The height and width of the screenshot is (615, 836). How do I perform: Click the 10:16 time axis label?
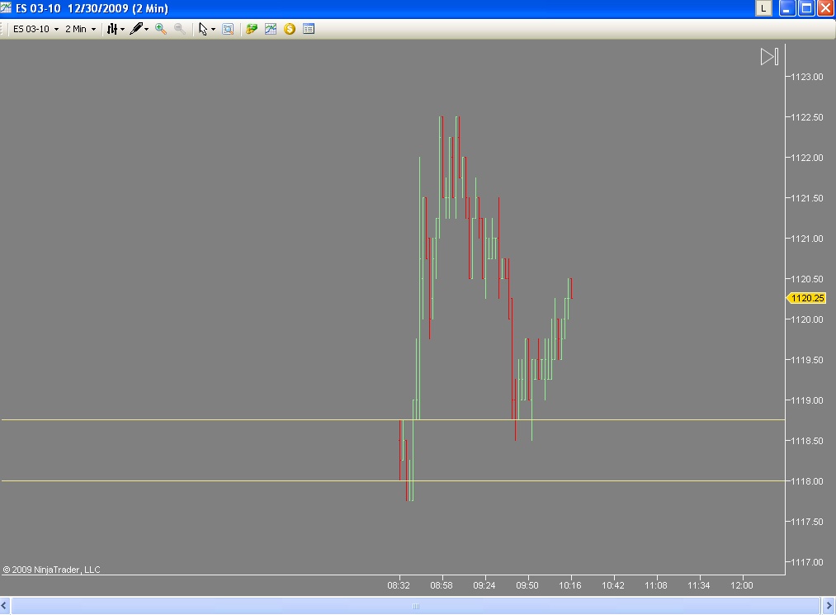click(x=570, y=585)
